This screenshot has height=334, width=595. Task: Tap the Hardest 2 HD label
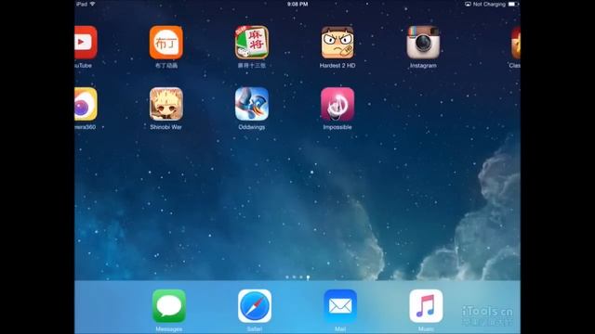pos(337,66)
